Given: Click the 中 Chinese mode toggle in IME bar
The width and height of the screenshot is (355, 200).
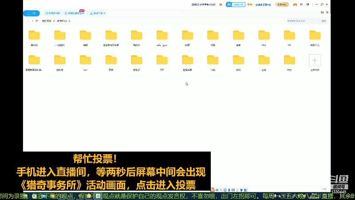Looking at the screenshot, I should tap(217, 190).
